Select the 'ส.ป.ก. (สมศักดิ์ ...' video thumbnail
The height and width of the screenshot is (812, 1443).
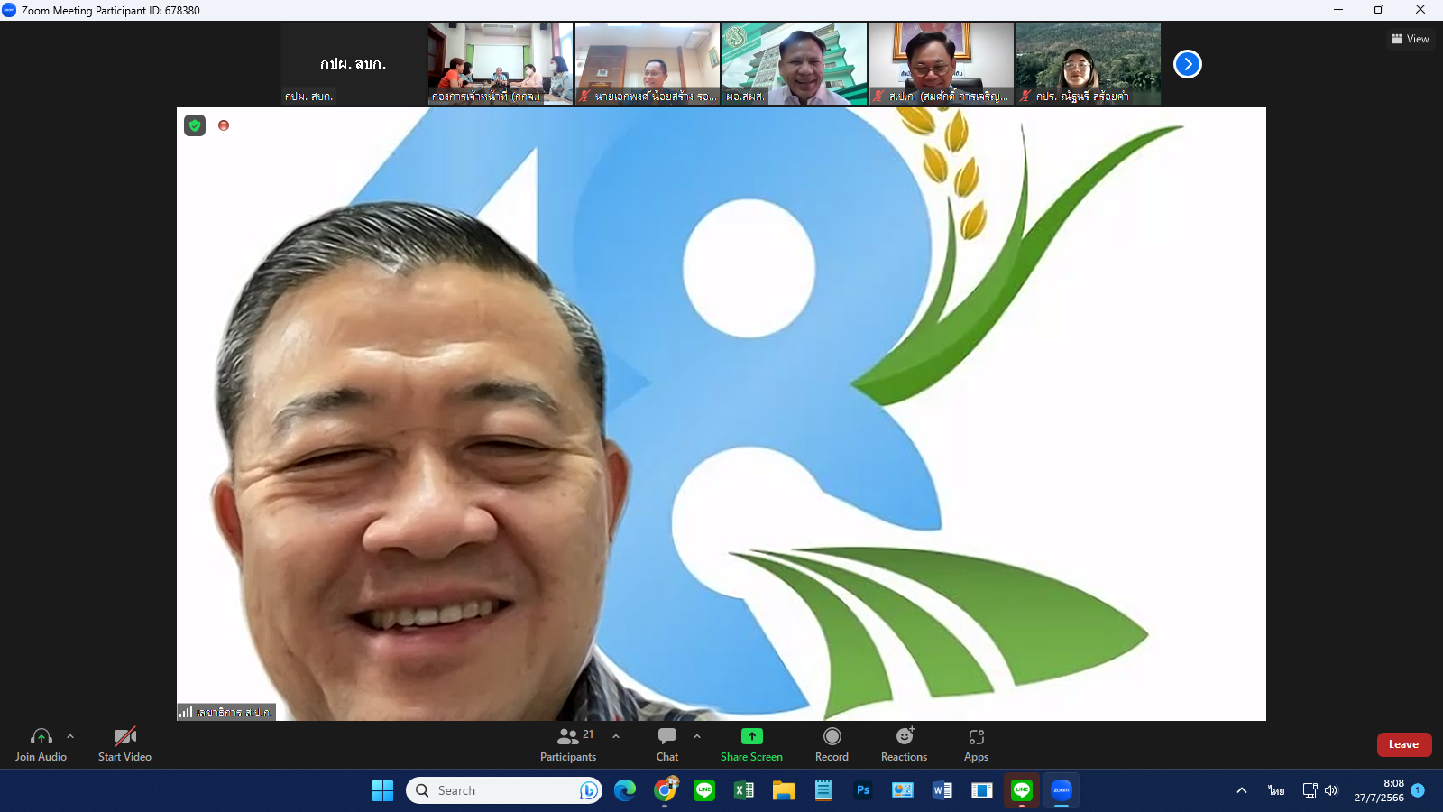coord(942,64)
